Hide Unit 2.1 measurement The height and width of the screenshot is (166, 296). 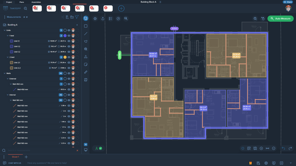tap(69, 63)
